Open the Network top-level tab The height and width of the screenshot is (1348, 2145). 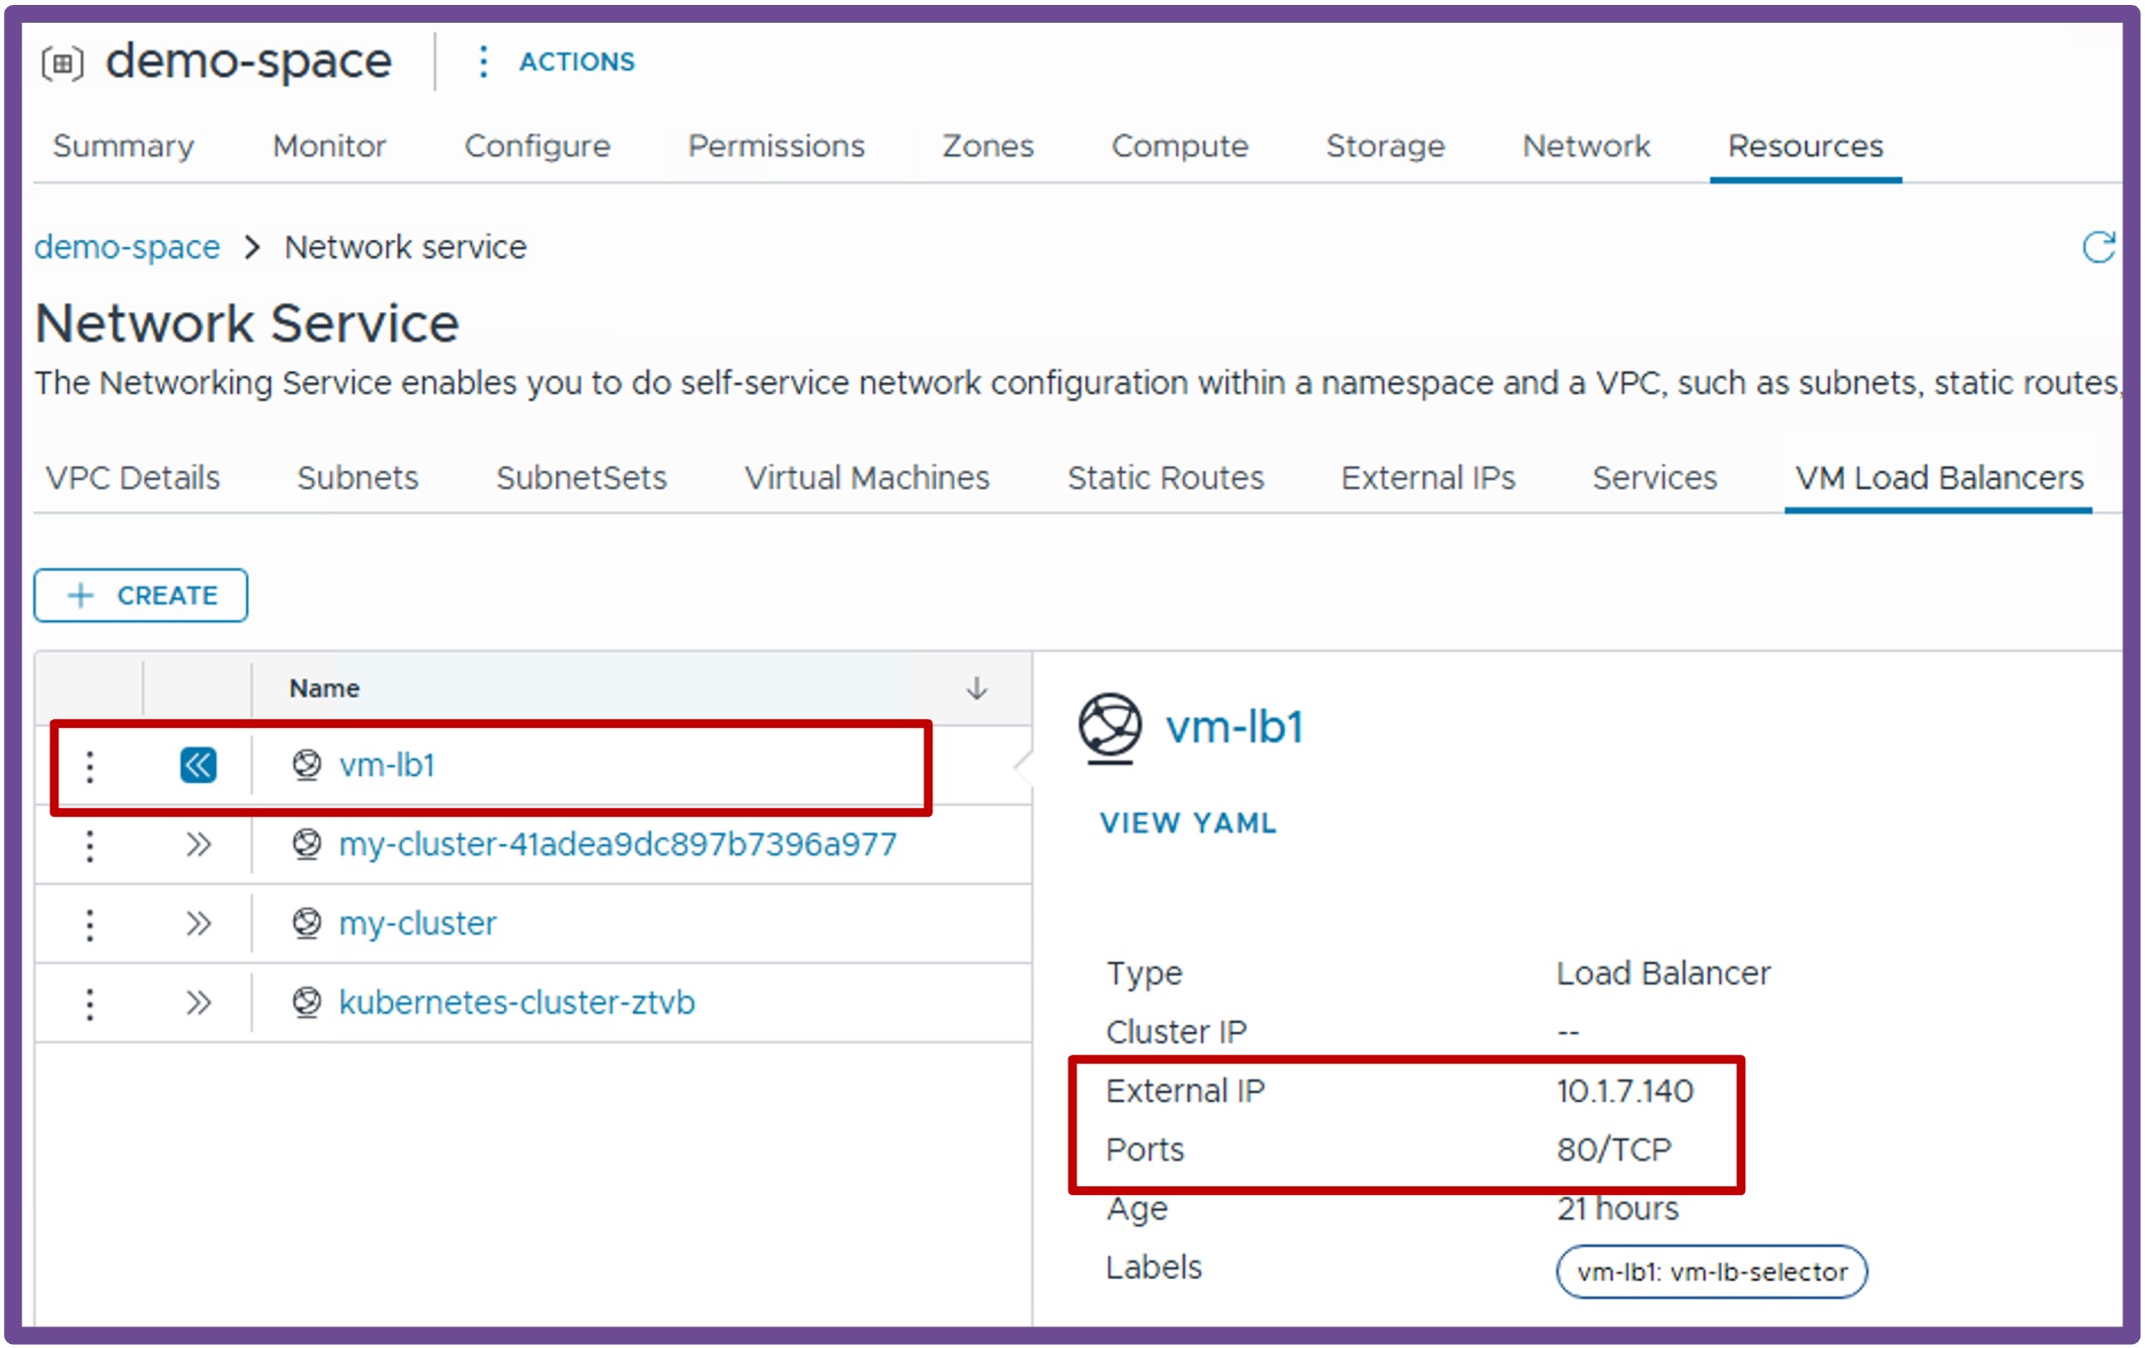point(1586,146)
